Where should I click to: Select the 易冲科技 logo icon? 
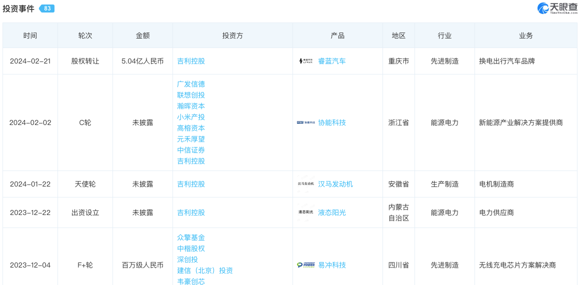[x=305, y=265]
